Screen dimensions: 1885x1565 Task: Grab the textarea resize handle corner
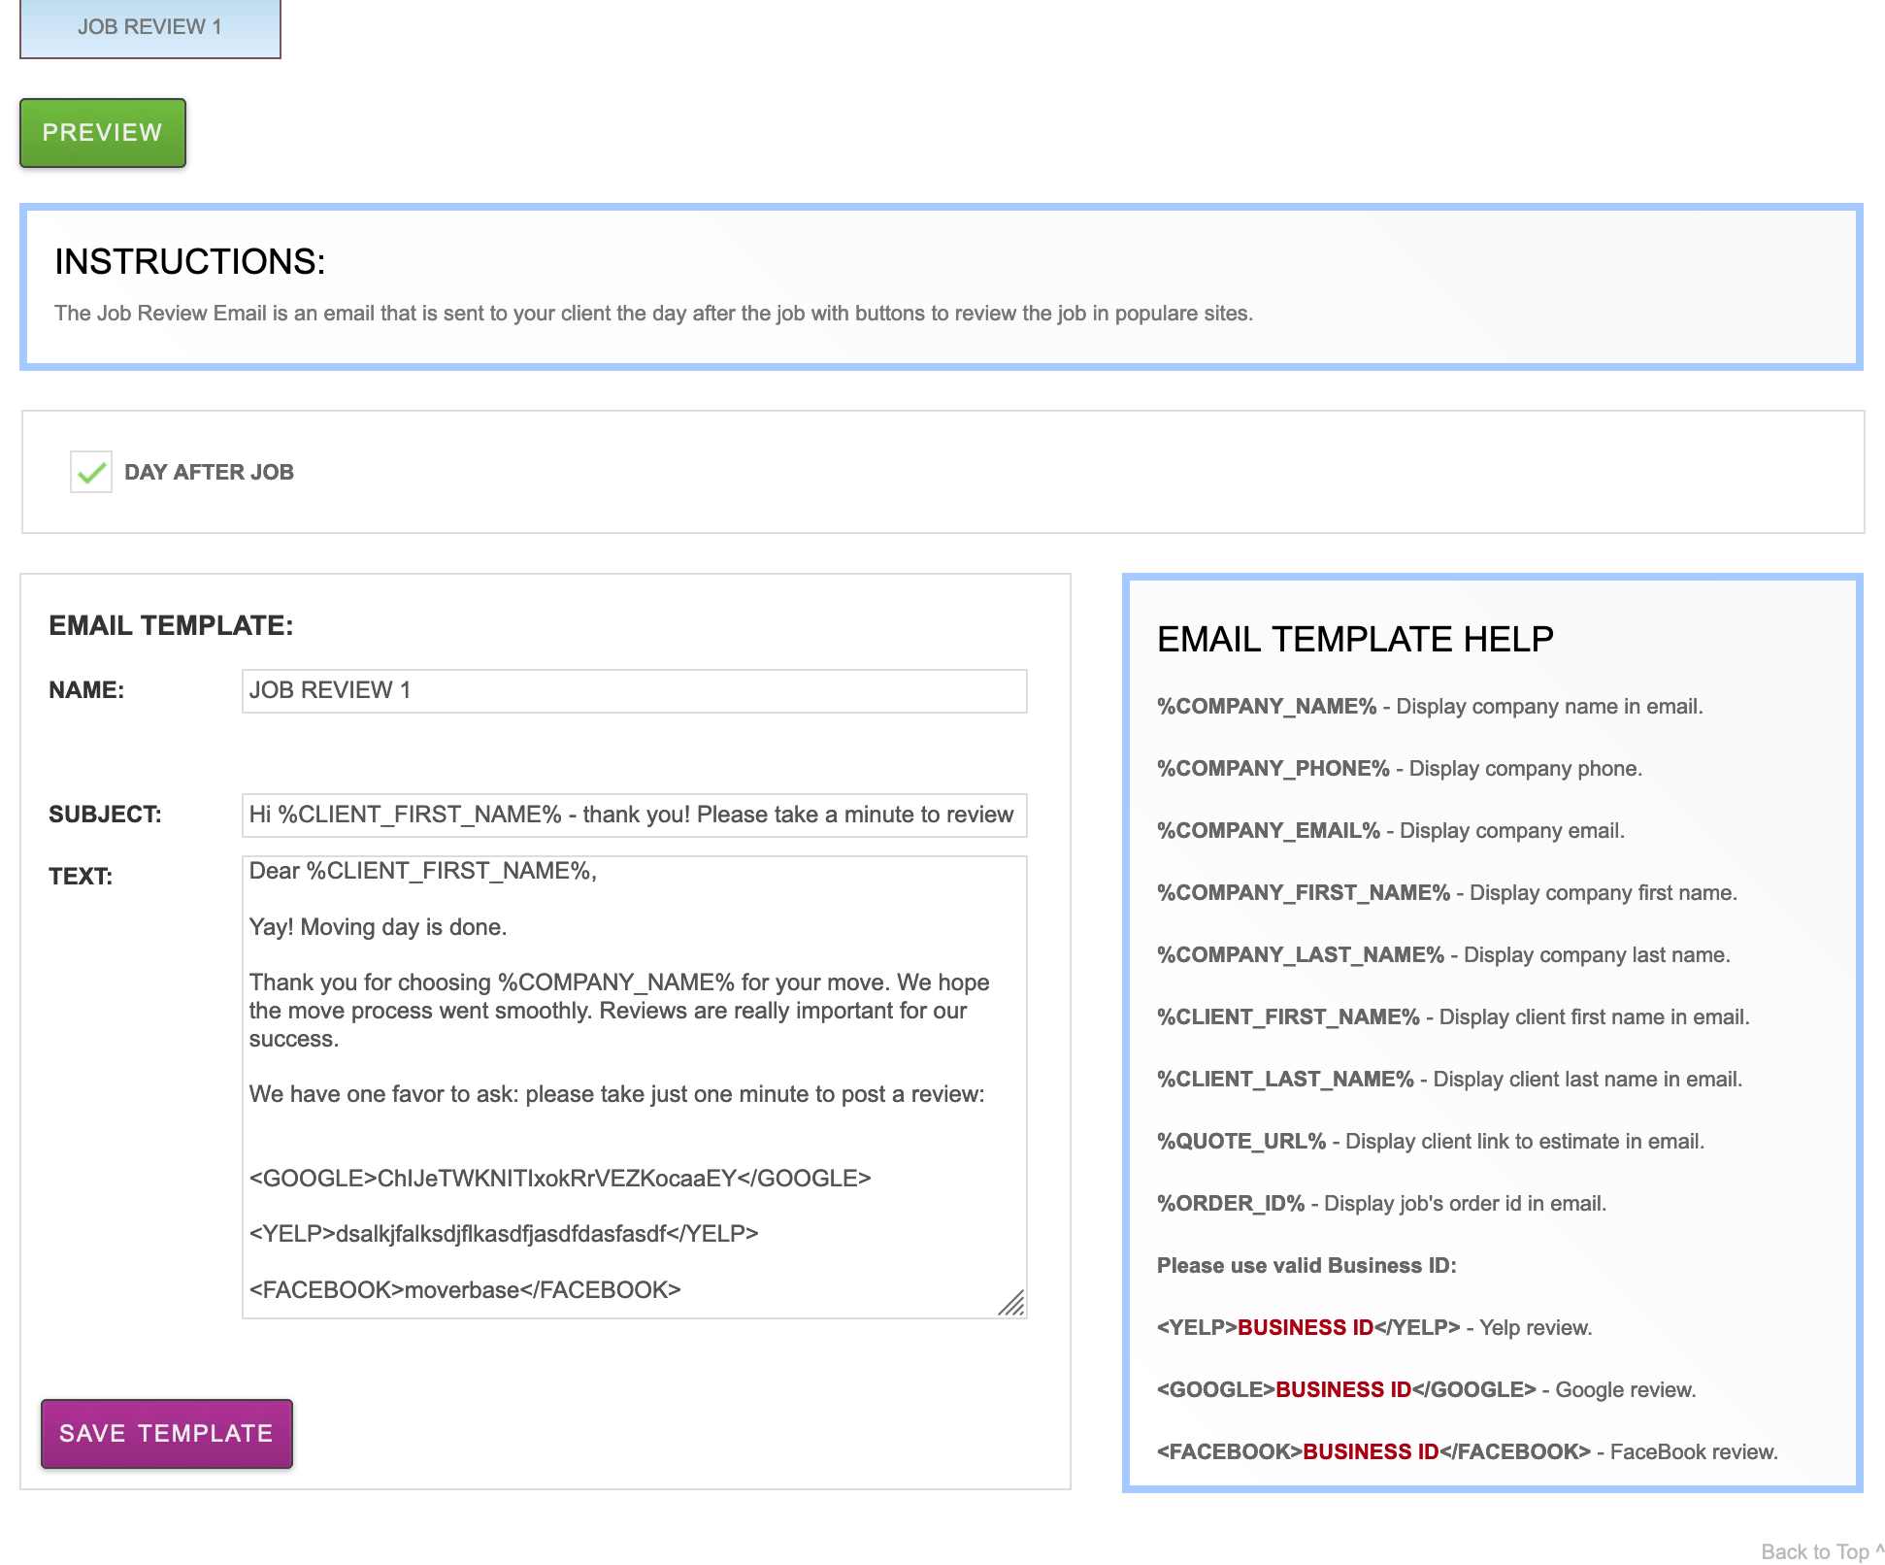click(x=1012, y=1304)
